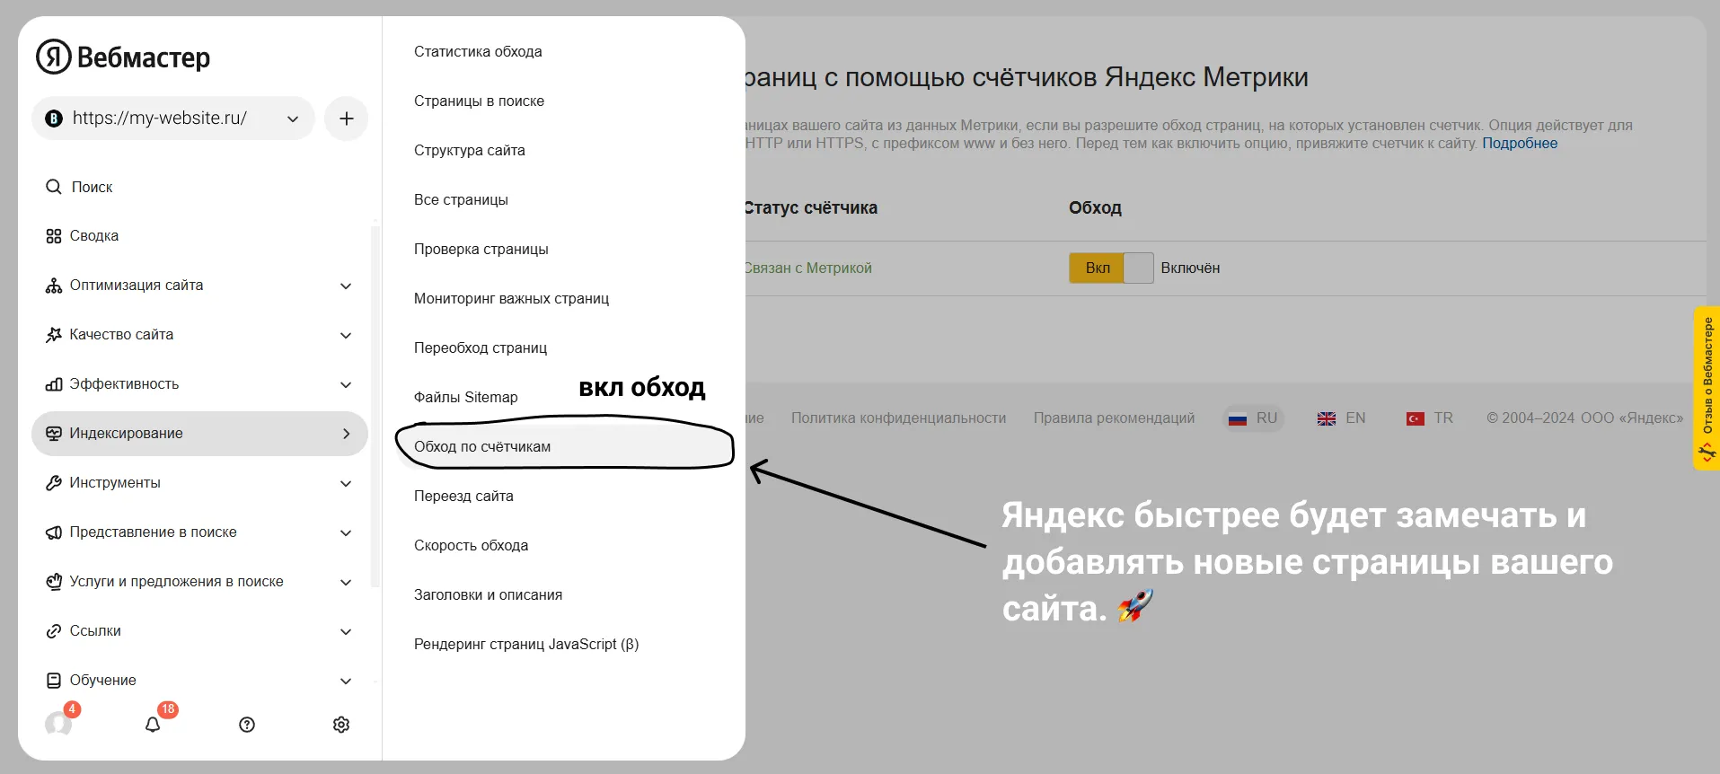The image size is (1720, 774).
Task: Click the Качество сайта icon
Action: [54, 335]
